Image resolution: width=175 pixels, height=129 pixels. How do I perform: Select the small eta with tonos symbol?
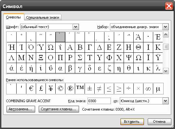coord(31,68)
